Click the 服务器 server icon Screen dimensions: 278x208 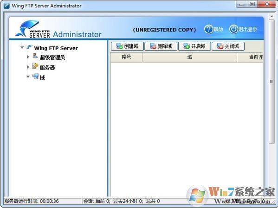35,66
